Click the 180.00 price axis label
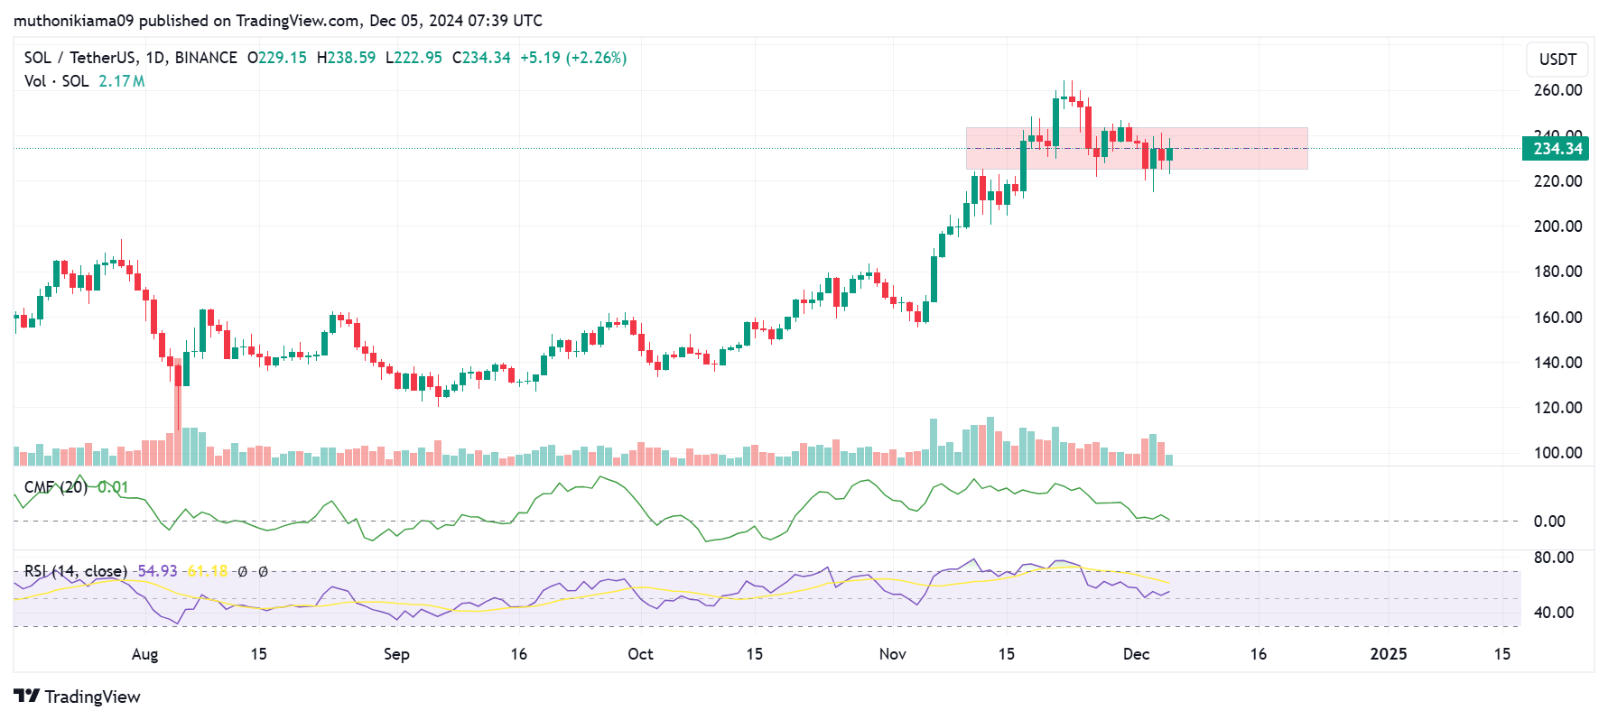The width and height of the screenshot is (1608, 720). click(x=1557, y=272)
